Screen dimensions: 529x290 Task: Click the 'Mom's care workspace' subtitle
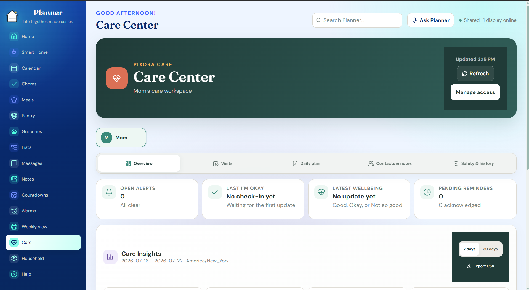click(163, 91)
